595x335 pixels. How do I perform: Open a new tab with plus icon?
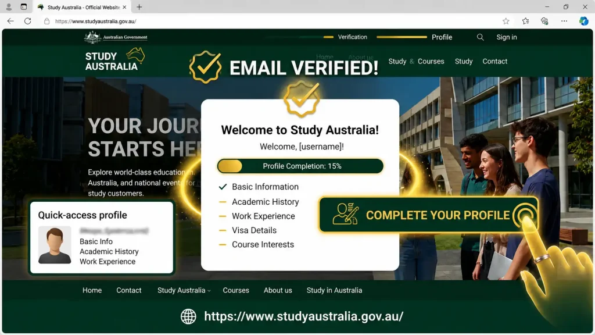pos(139,7)
